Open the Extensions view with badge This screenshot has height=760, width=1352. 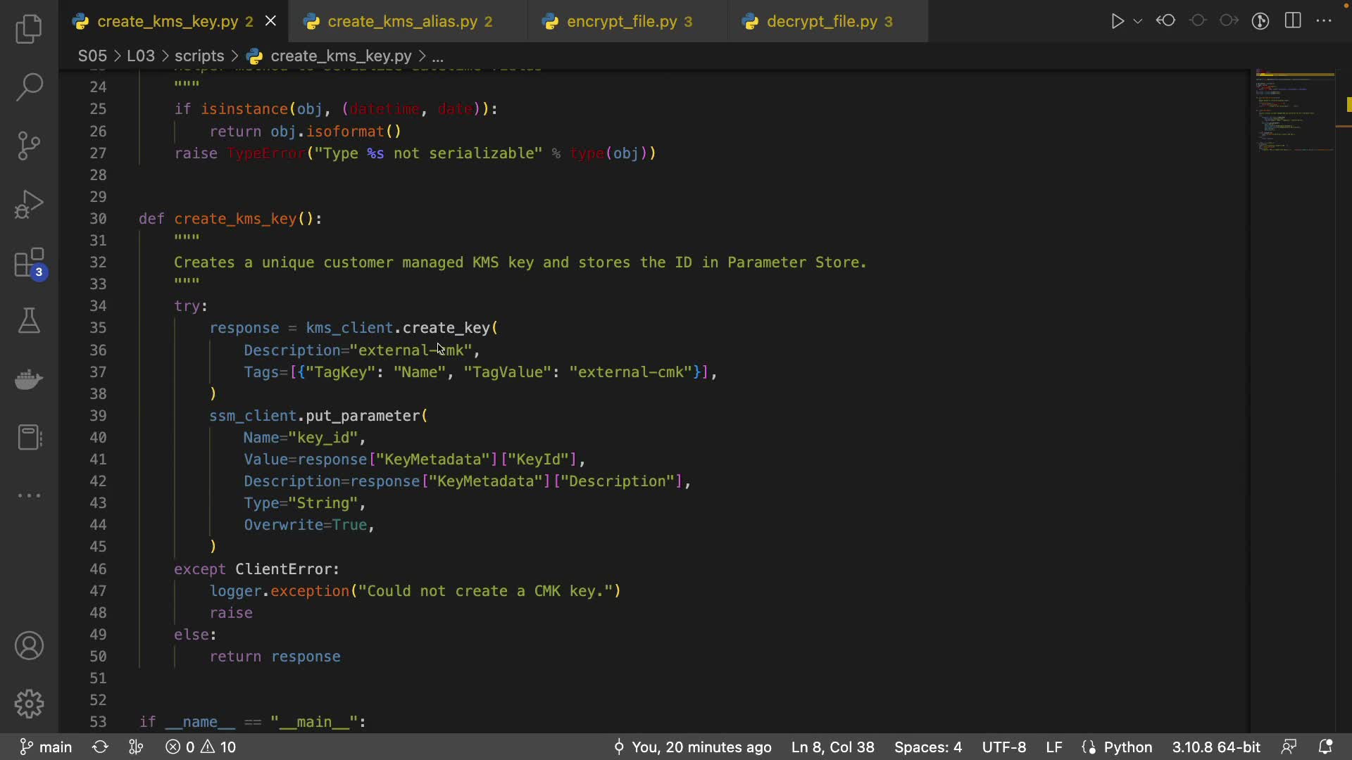(x=29, y=264)
